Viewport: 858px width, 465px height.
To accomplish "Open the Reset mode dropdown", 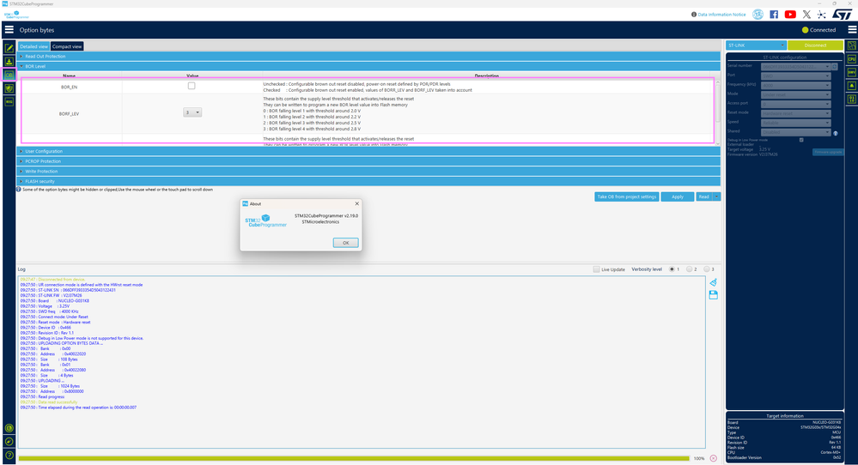I will tap(796, 113).
